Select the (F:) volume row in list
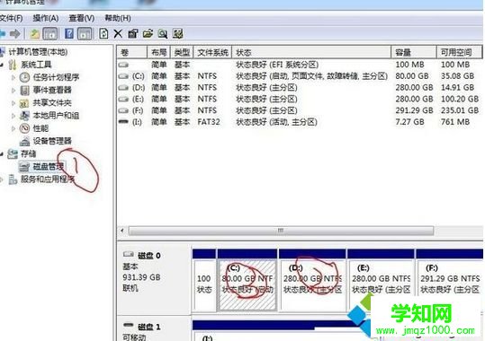Image resolution: width=485 pixels, height=341 pixels. tap(300, 110)
